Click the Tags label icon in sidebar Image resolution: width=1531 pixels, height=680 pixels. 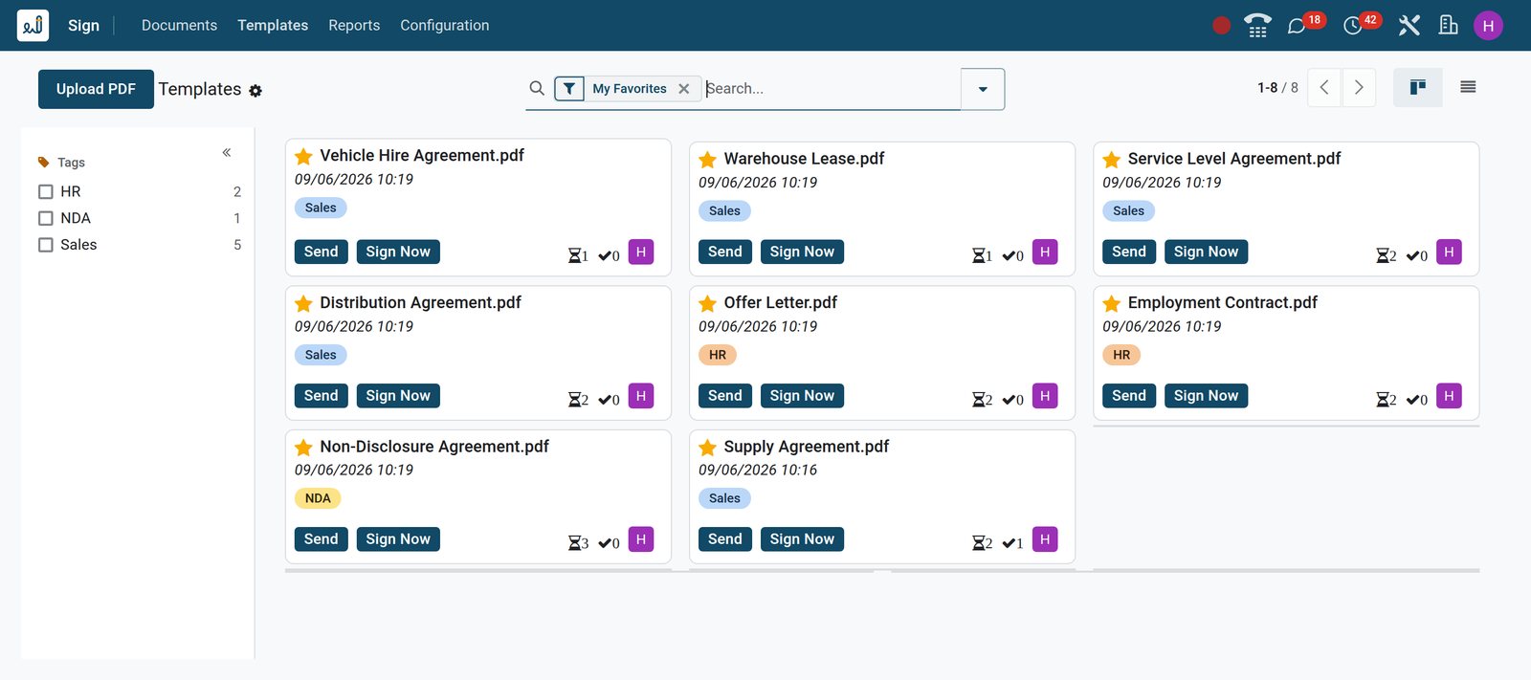43,163
